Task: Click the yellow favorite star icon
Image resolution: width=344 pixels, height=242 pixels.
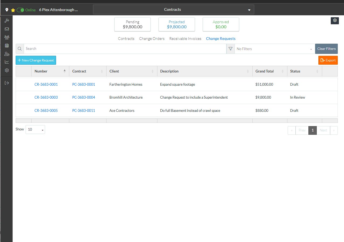Action: (x=13, y=10)
